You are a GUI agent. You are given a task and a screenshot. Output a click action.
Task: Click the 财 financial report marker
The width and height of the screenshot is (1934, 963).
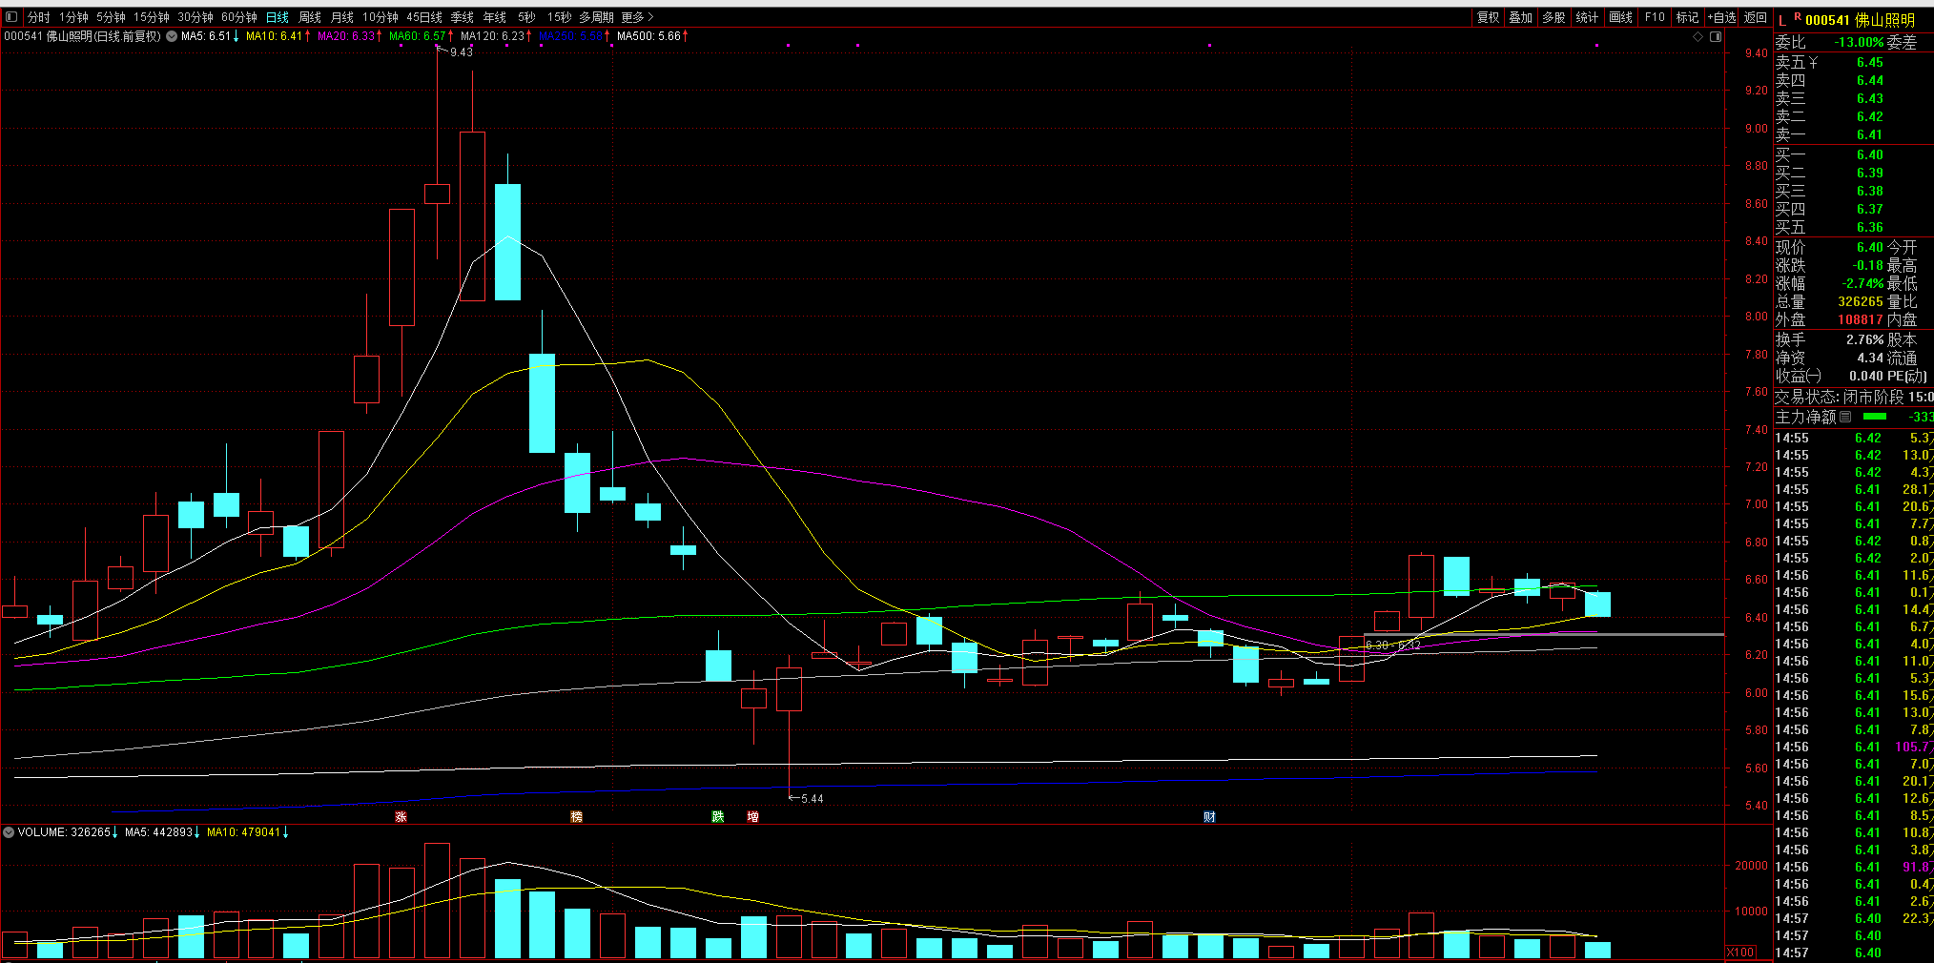pos(1209,817)
